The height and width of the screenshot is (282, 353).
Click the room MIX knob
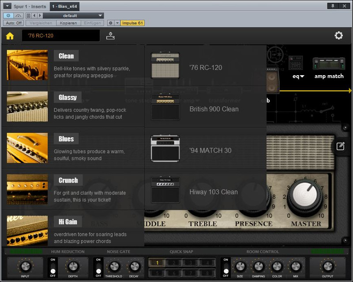(x=296, y=267)
